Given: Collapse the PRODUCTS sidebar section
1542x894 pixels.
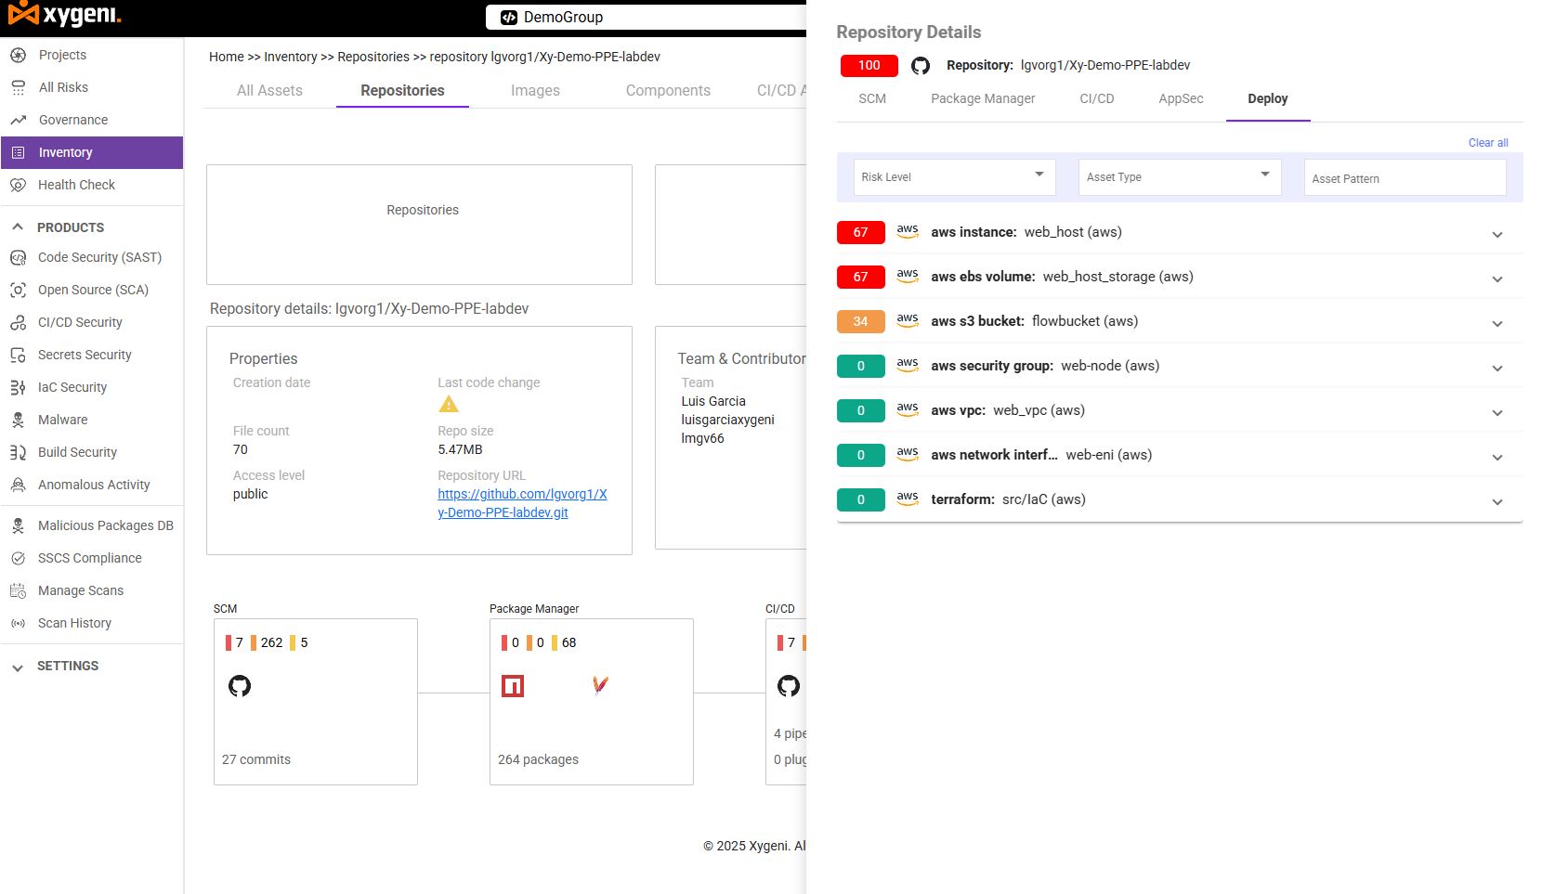Looking at the screenshot, I should pyautogui.click(x=18, y=227).
